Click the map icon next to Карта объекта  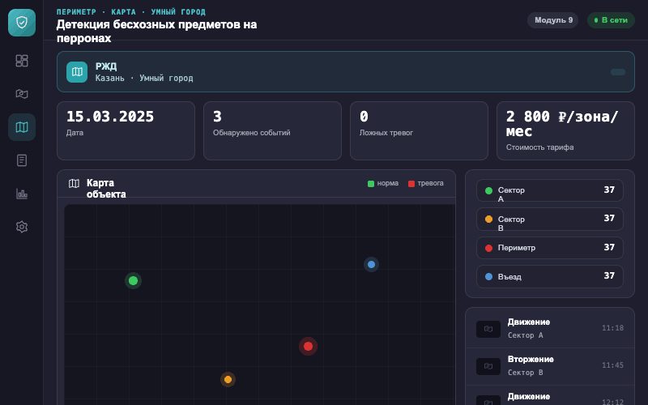[x=74, y=184]
